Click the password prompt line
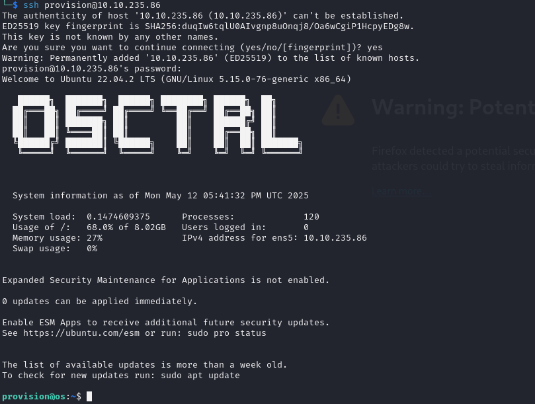 (x=91, y=69)
